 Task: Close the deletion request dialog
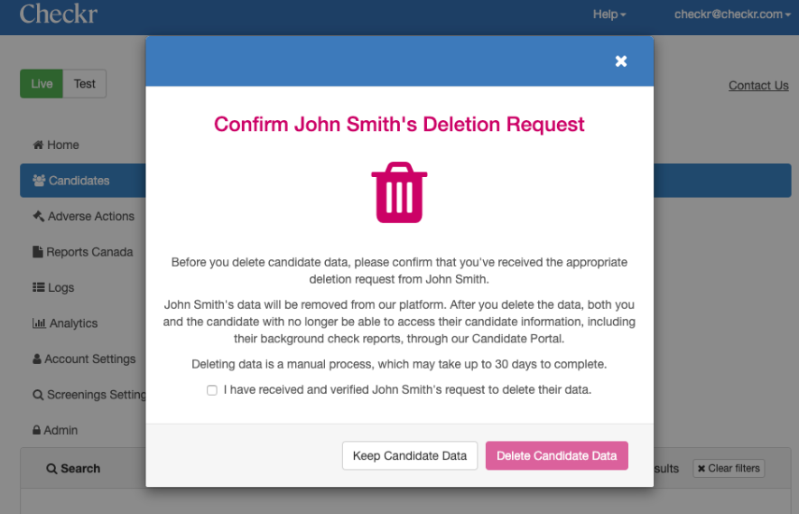point(621,61)
